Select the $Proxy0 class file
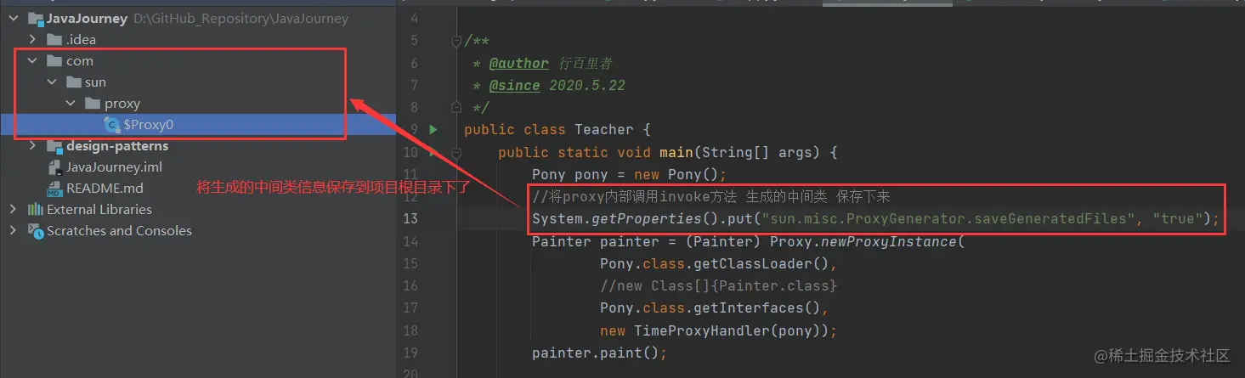 click(x=198, y=124)
